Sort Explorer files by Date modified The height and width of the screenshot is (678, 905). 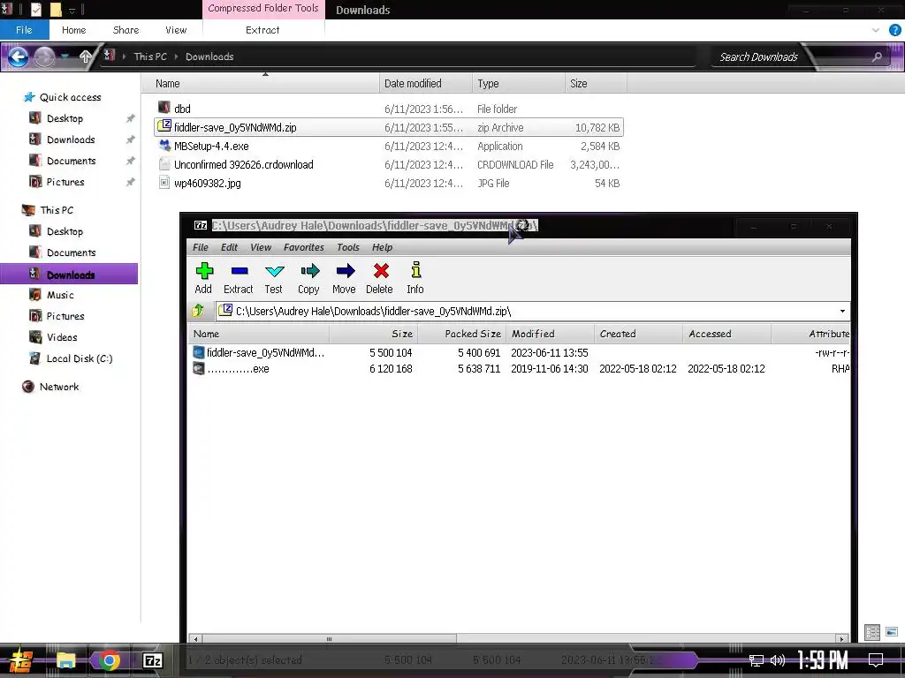(x=426, y=84)
